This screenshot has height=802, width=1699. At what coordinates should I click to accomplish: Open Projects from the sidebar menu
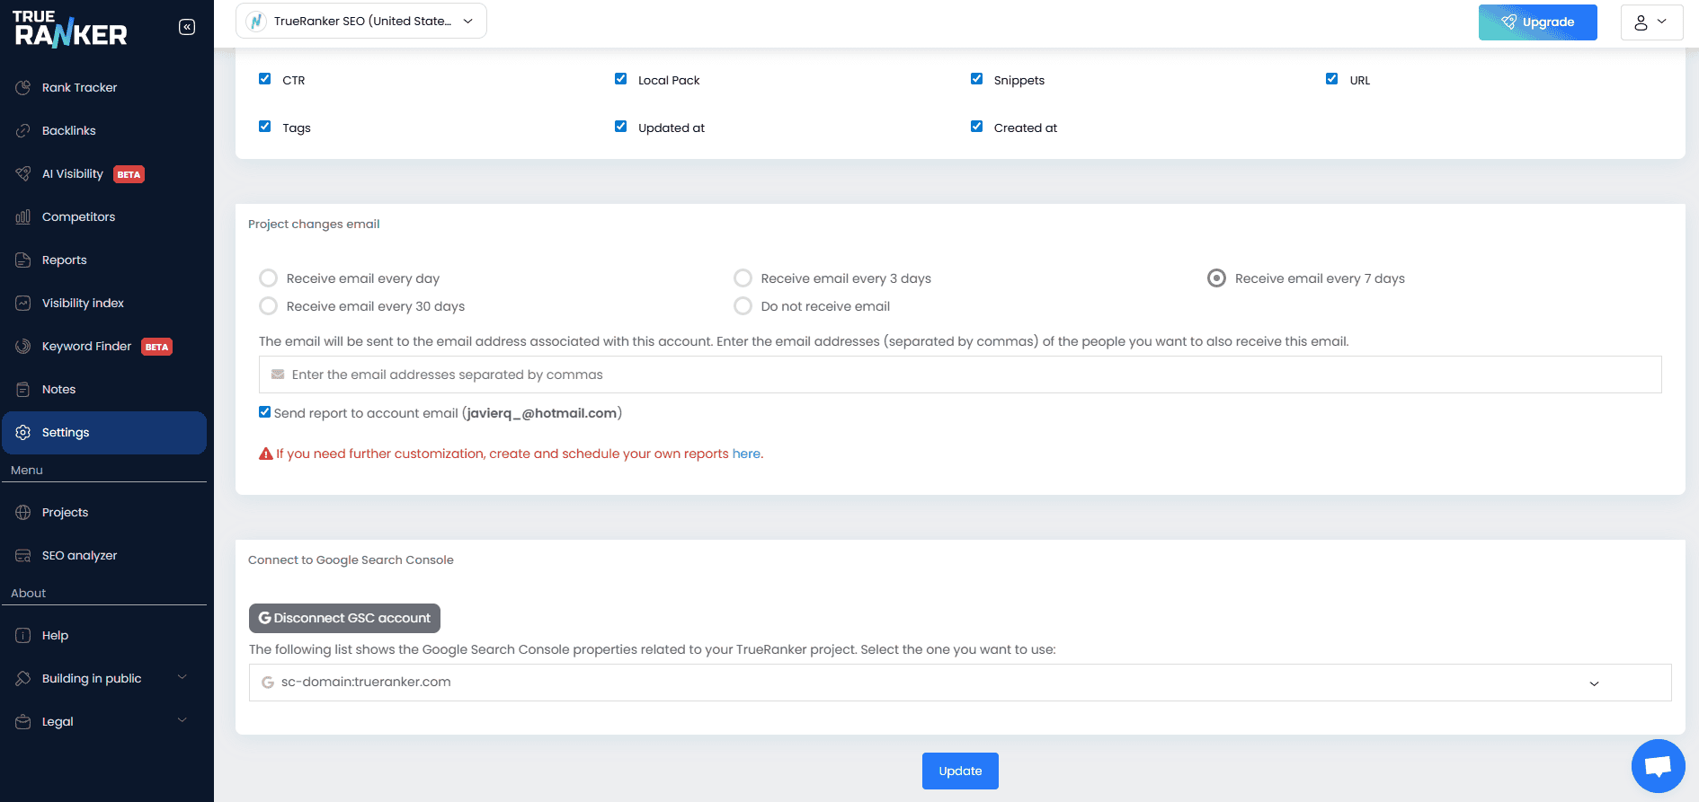click(65, 512)
